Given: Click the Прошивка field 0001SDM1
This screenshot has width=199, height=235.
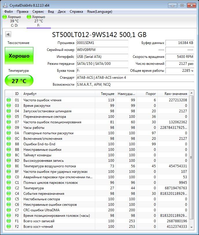Looking at the screenshot, I should click(x=102, y=43).
